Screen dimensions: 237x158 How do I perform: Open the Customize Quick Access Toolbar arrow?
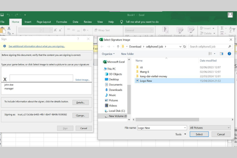(25, 15)
